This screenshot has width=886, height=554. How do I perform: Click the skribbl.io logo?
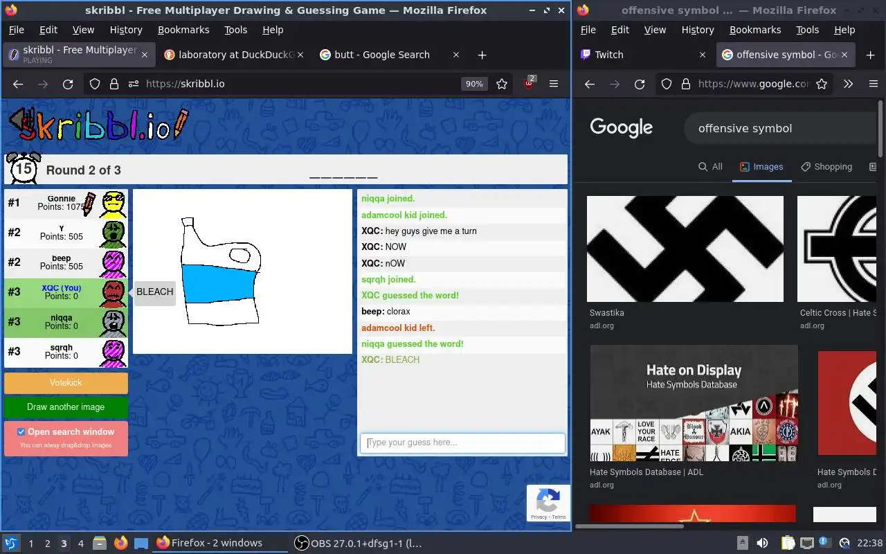98,125
